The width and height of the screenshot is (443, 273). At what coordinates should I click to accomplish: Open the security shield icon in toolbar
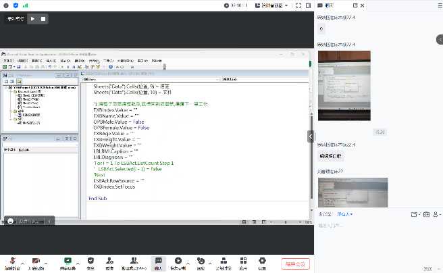click(90, 261)
